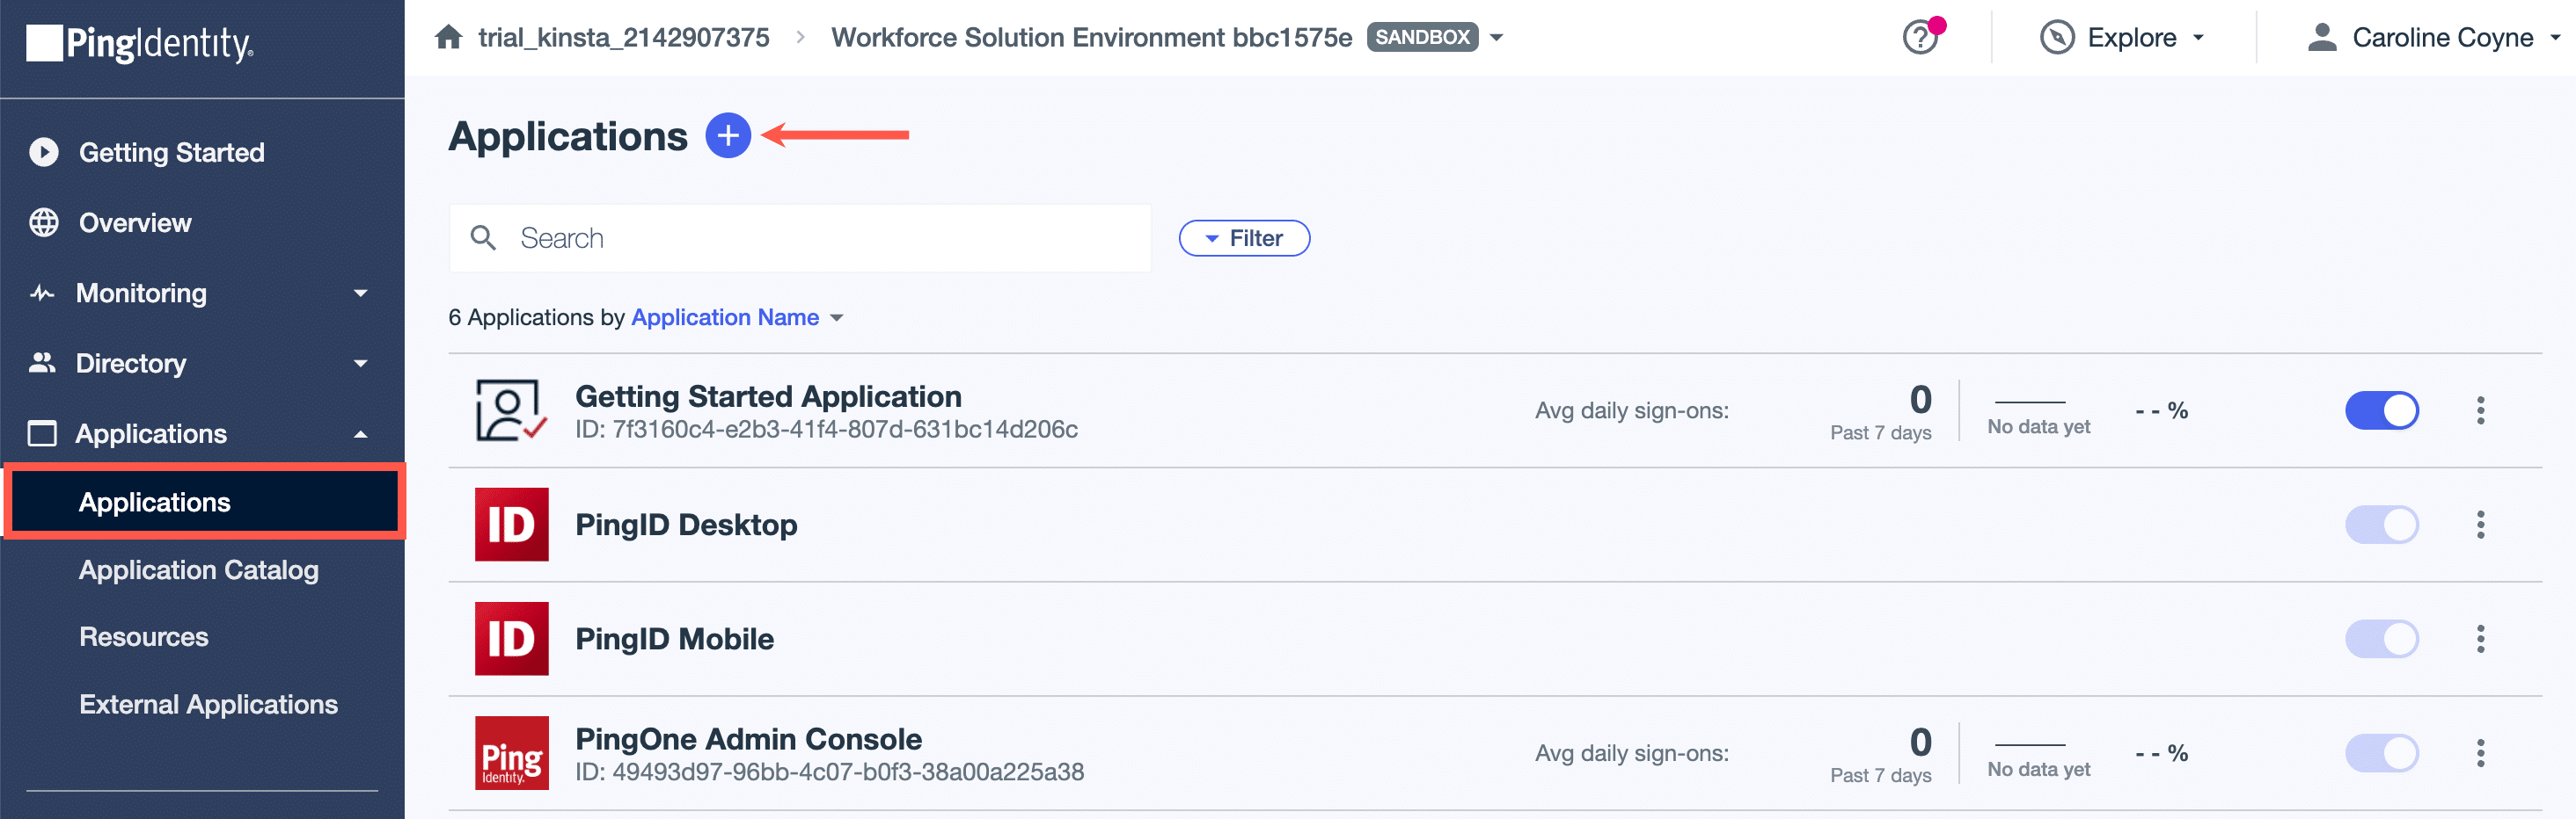Click inside the Search field
The image size is (2576, 819).
[800, 238]
